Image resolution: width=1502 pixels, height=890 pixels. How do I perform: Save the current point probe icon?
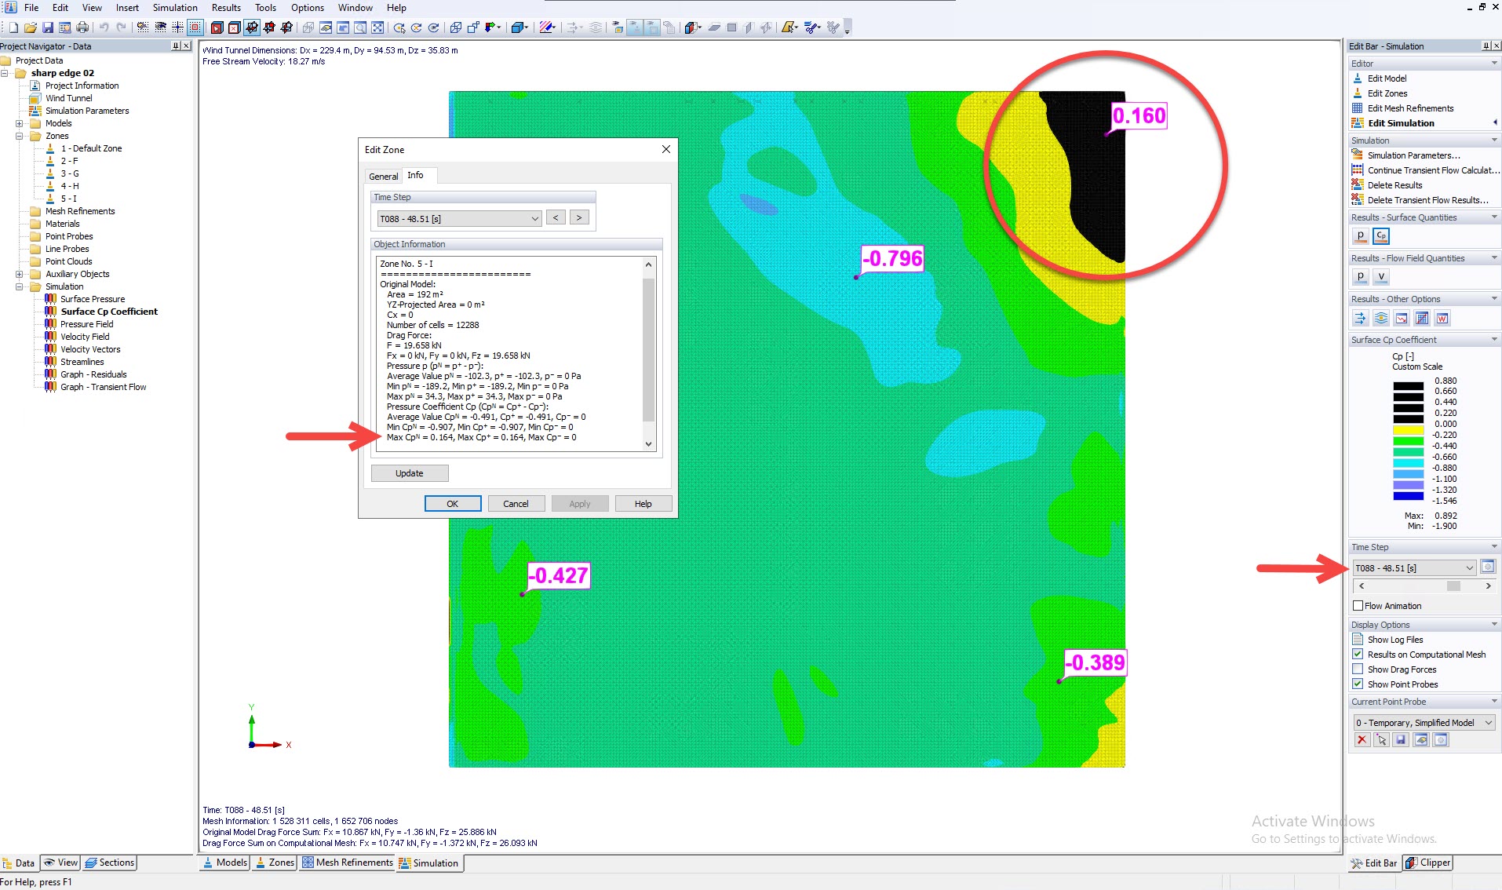tap(1402, 740)
